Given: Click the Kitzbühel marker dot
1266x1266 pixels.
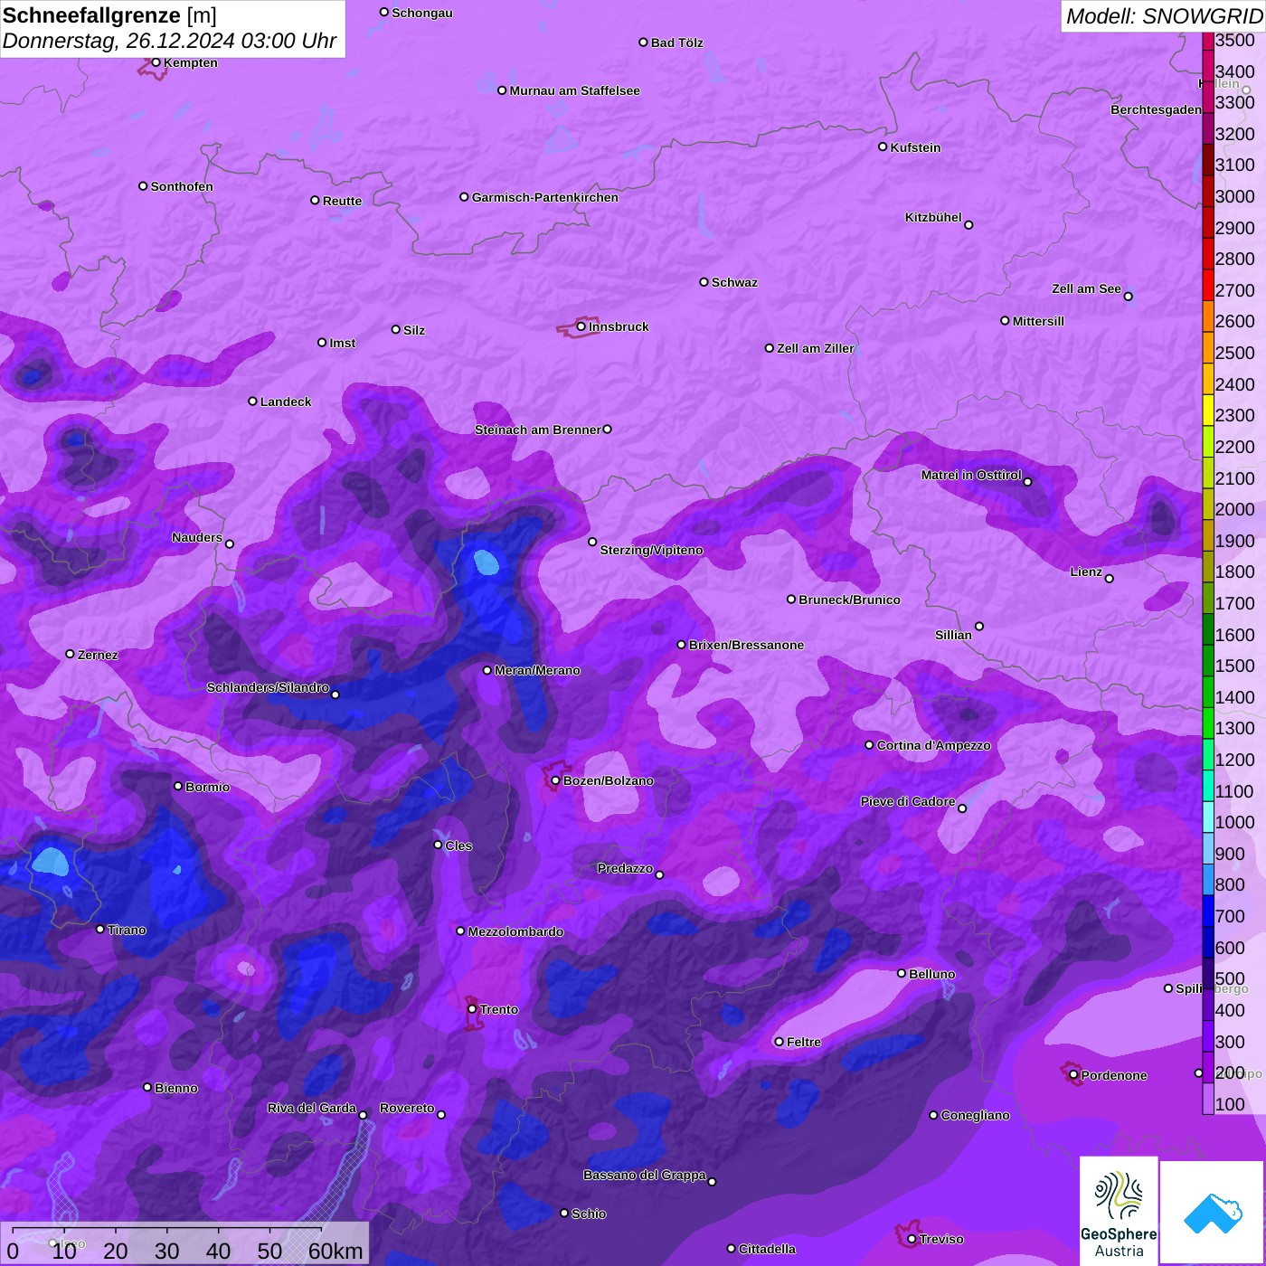Looking at the screenshot, I should point(969,225).
